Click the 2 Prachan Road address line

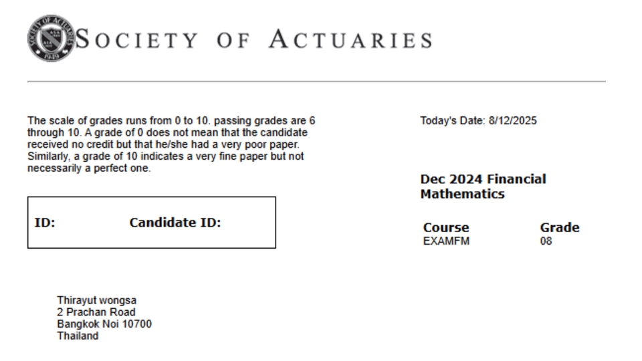tap(96, 312)
